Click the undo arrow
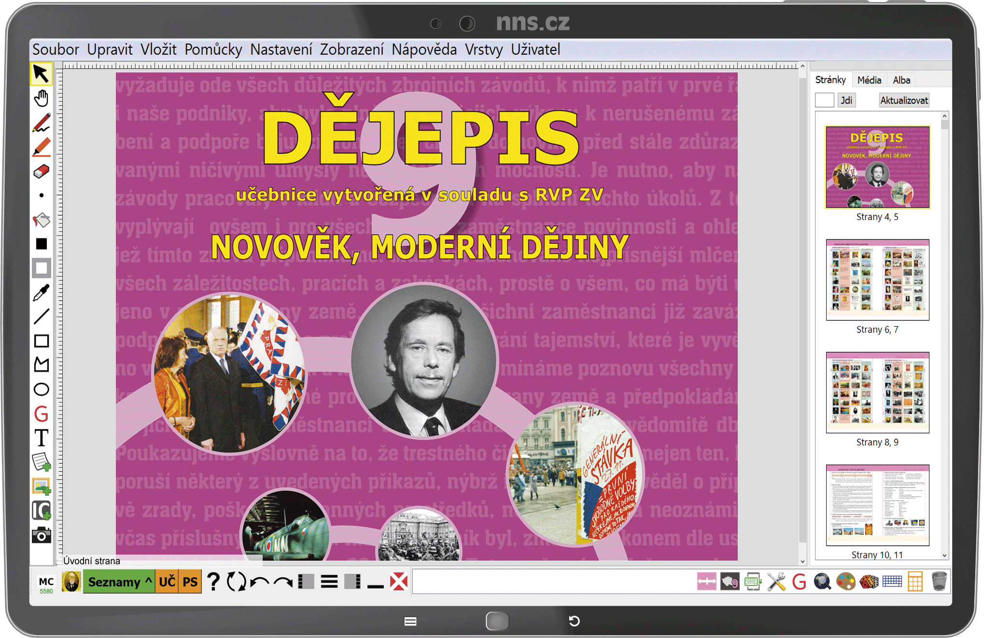Viewport: 984px width, 638px height. click(x=260, y=582)
